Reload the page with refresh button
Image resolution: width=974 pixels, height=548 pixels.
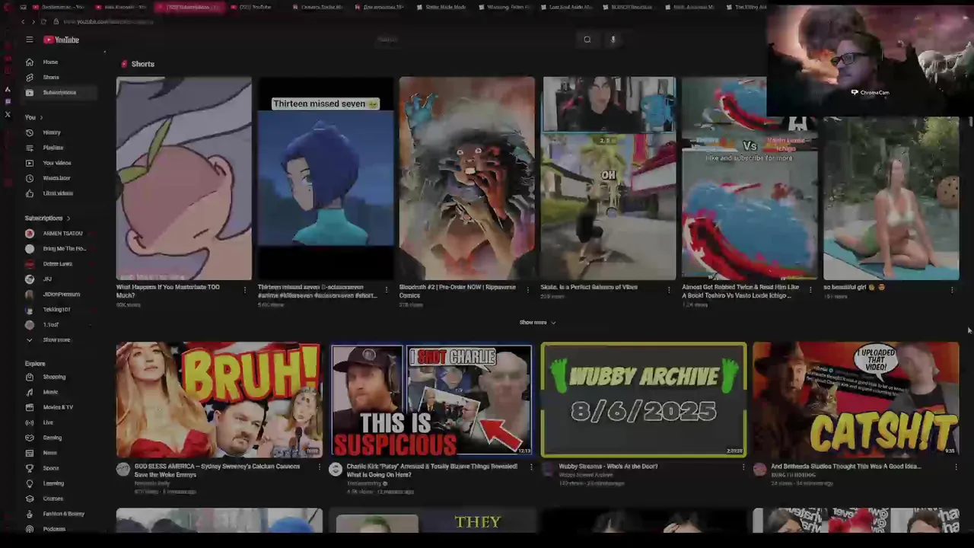coord(44,21)
